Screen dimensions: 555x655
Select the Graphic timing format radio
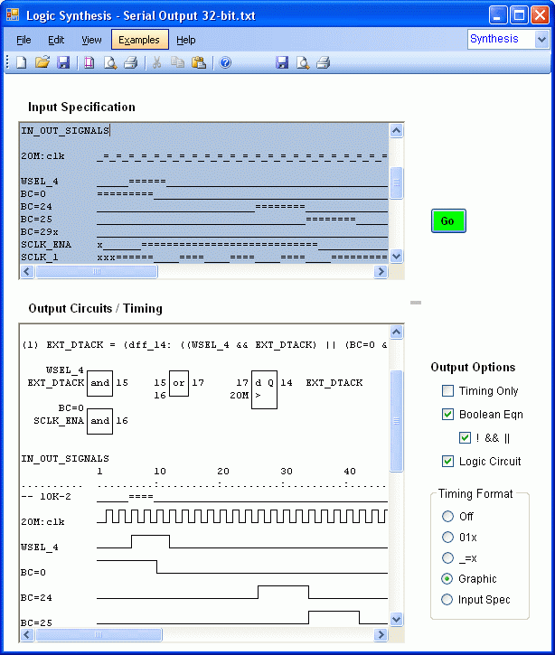[x=447, y=578]
